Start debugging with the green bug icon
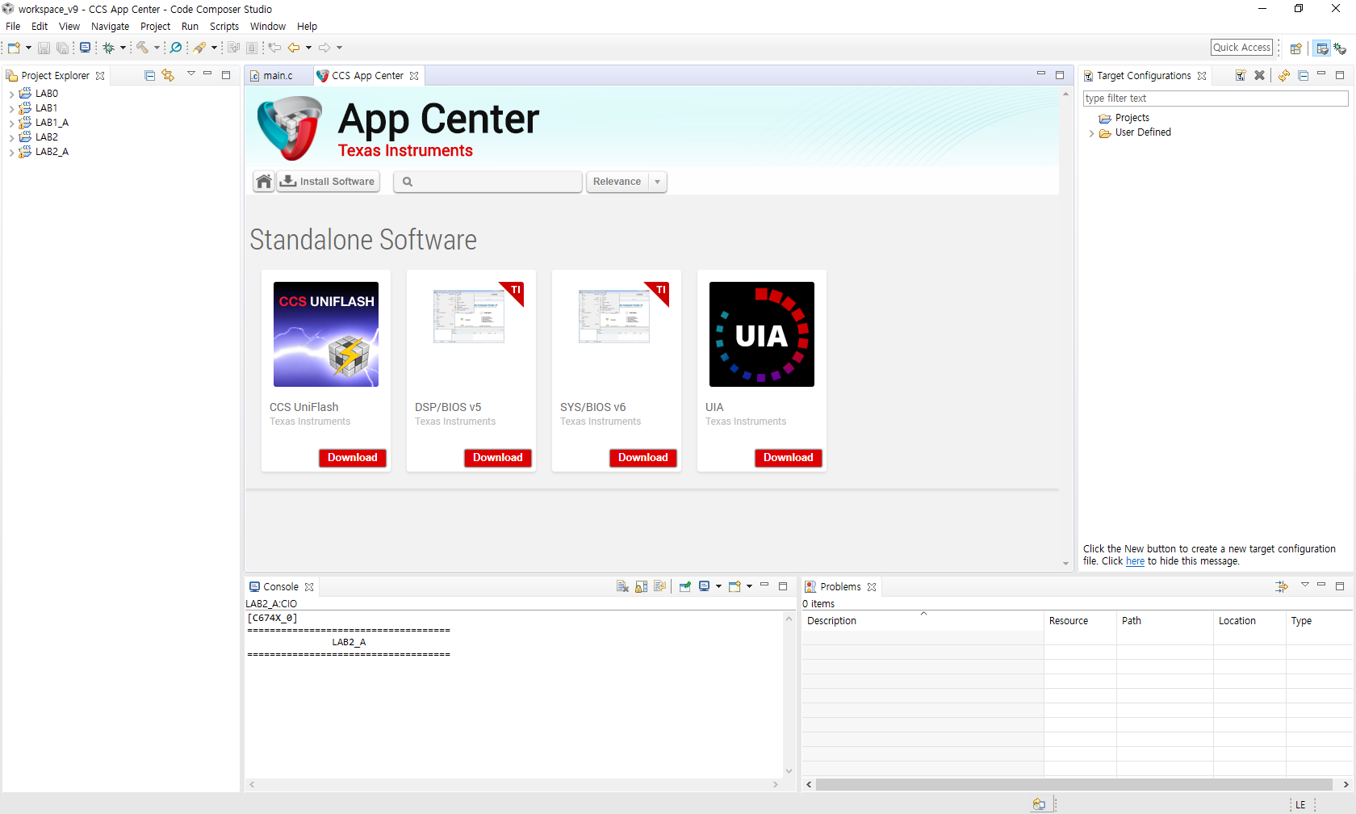 pos(108,48)
